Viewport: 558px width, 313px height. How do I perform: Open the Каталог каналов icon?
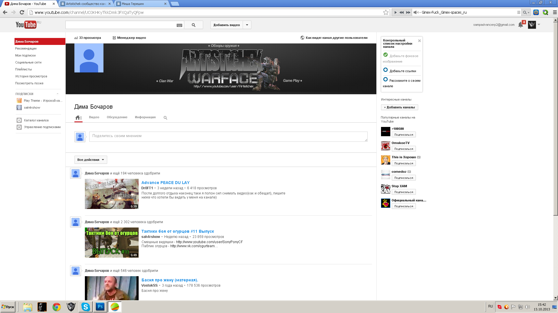(19, 120)
